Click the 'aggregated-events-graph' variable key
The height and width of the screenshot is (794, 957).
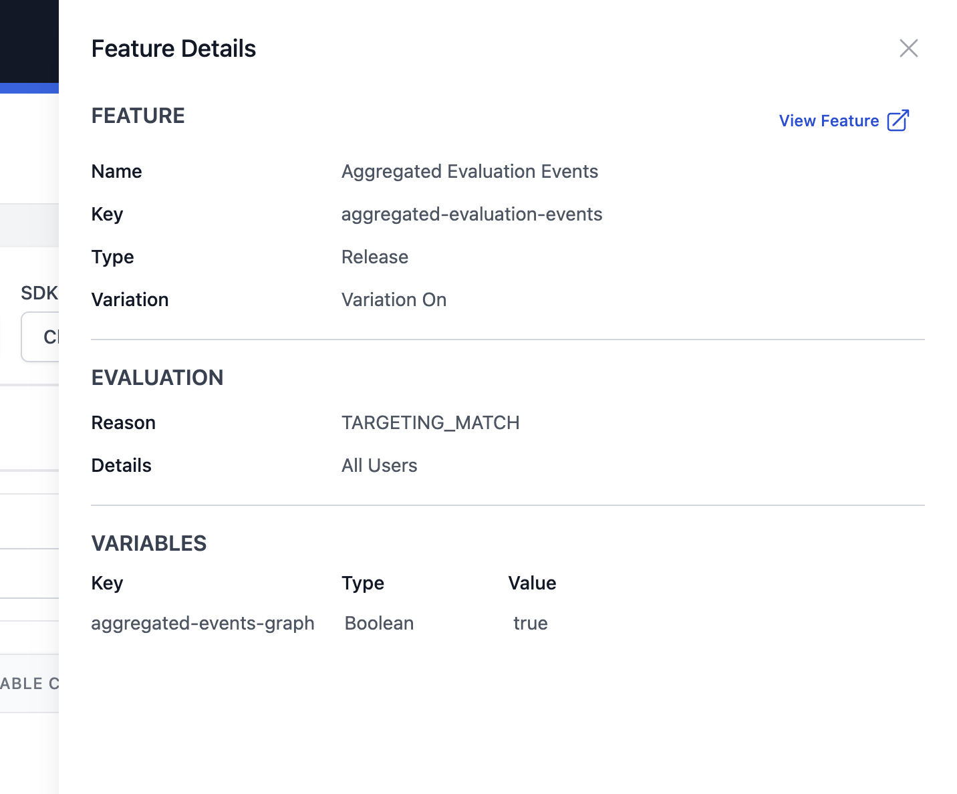(202, 624)
